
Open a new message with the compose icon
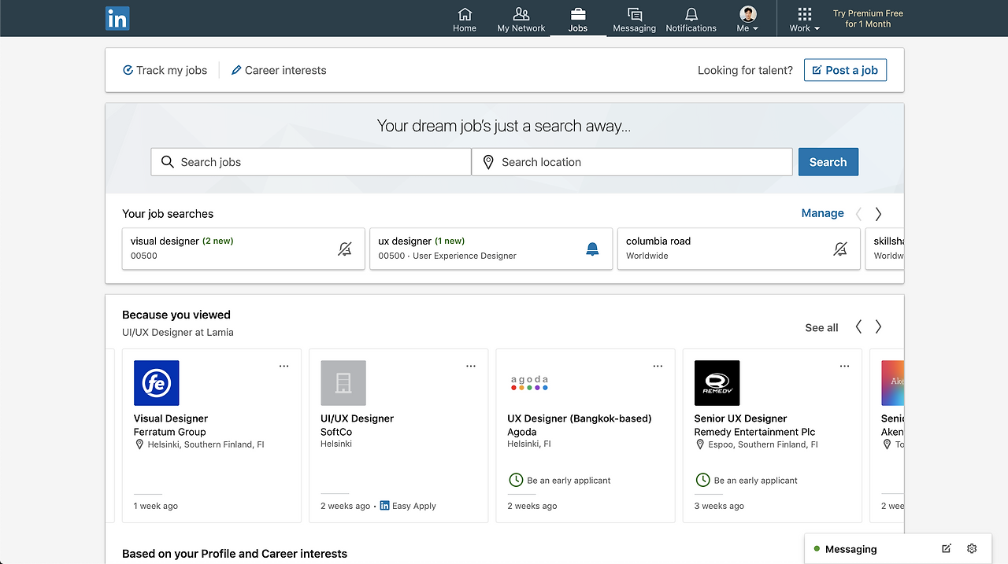946,548
